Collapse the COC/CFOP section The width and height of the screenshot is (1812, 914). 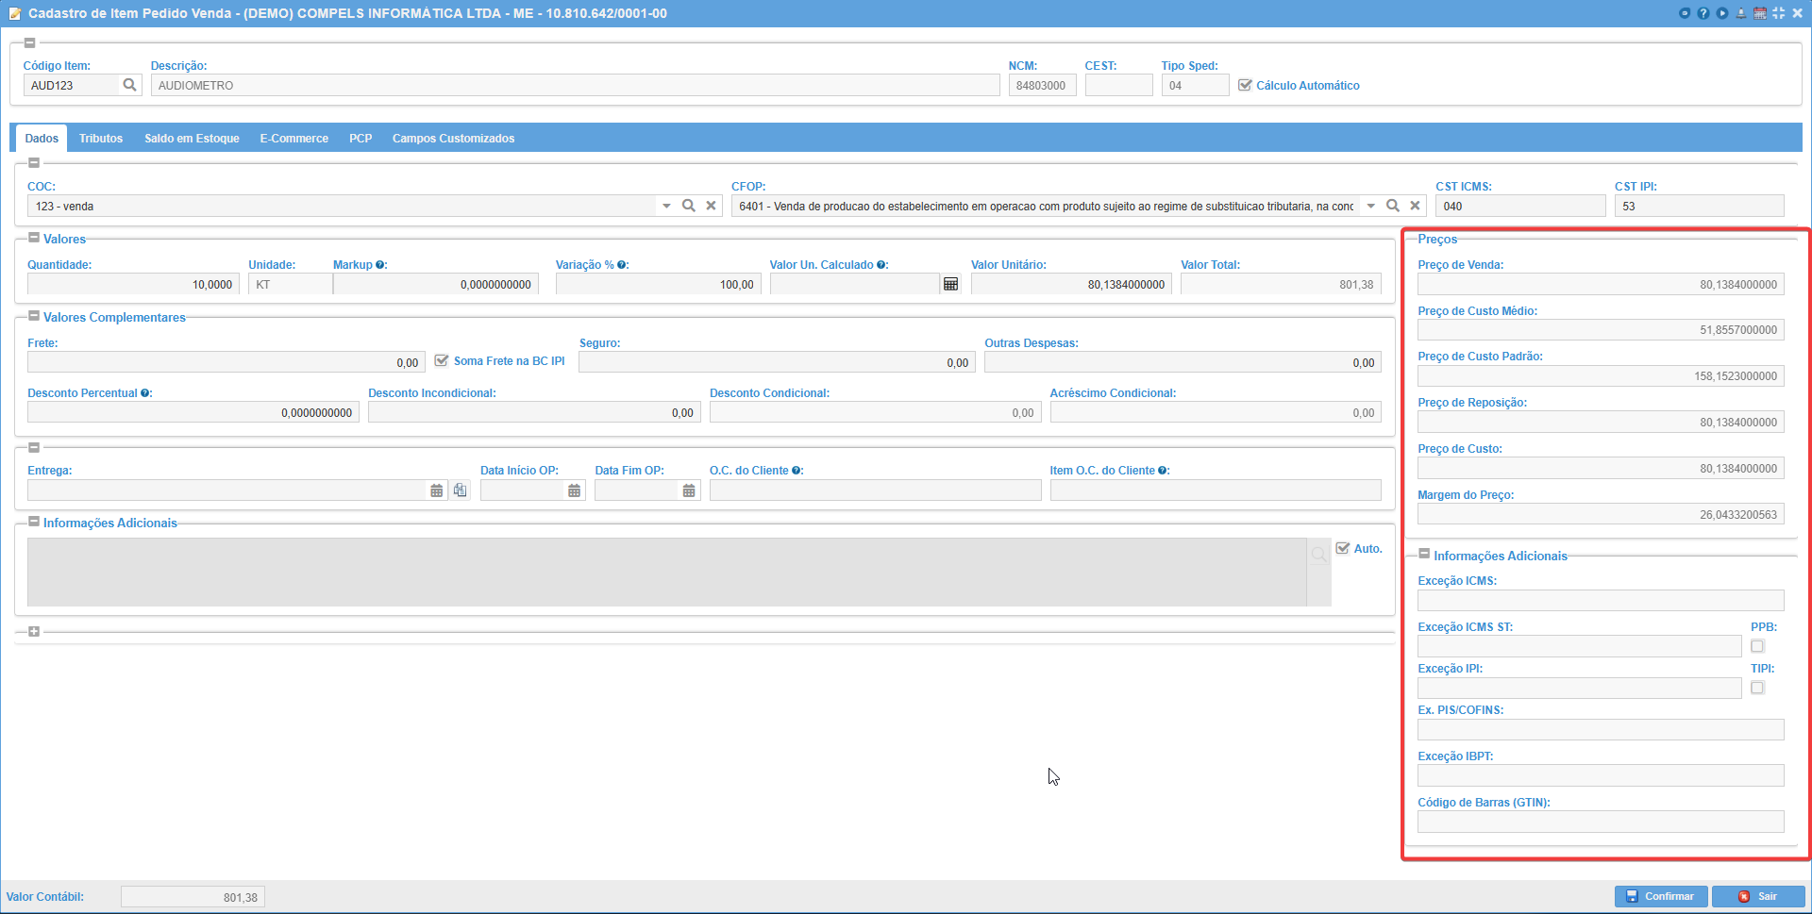[x=34, y=162]
